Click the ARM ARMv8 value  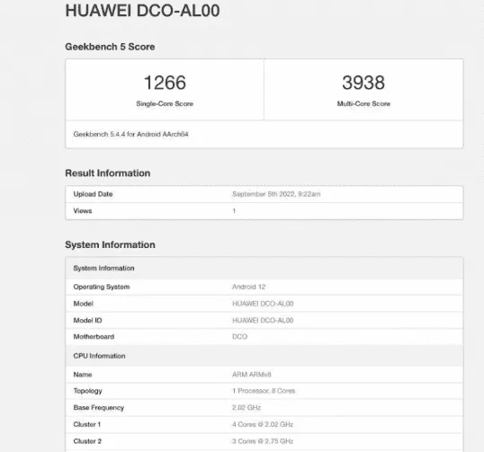[252, 375]
